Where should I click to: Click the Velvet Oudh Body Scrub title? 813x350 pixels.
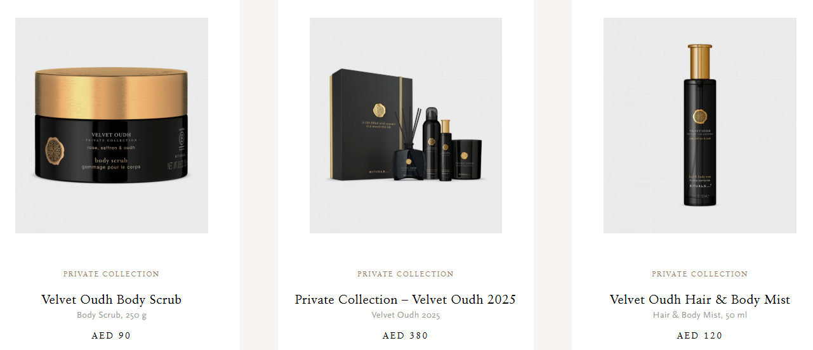112,299
